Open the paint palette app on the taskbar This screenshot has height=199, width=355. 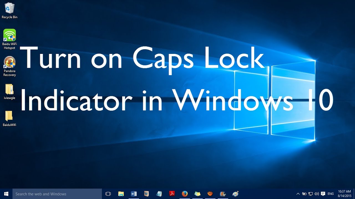tap(235, 194)
